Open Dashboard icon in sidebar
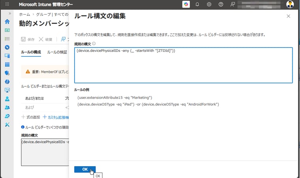The height and width of the screenshot is (178, 300). click(7, 30)
